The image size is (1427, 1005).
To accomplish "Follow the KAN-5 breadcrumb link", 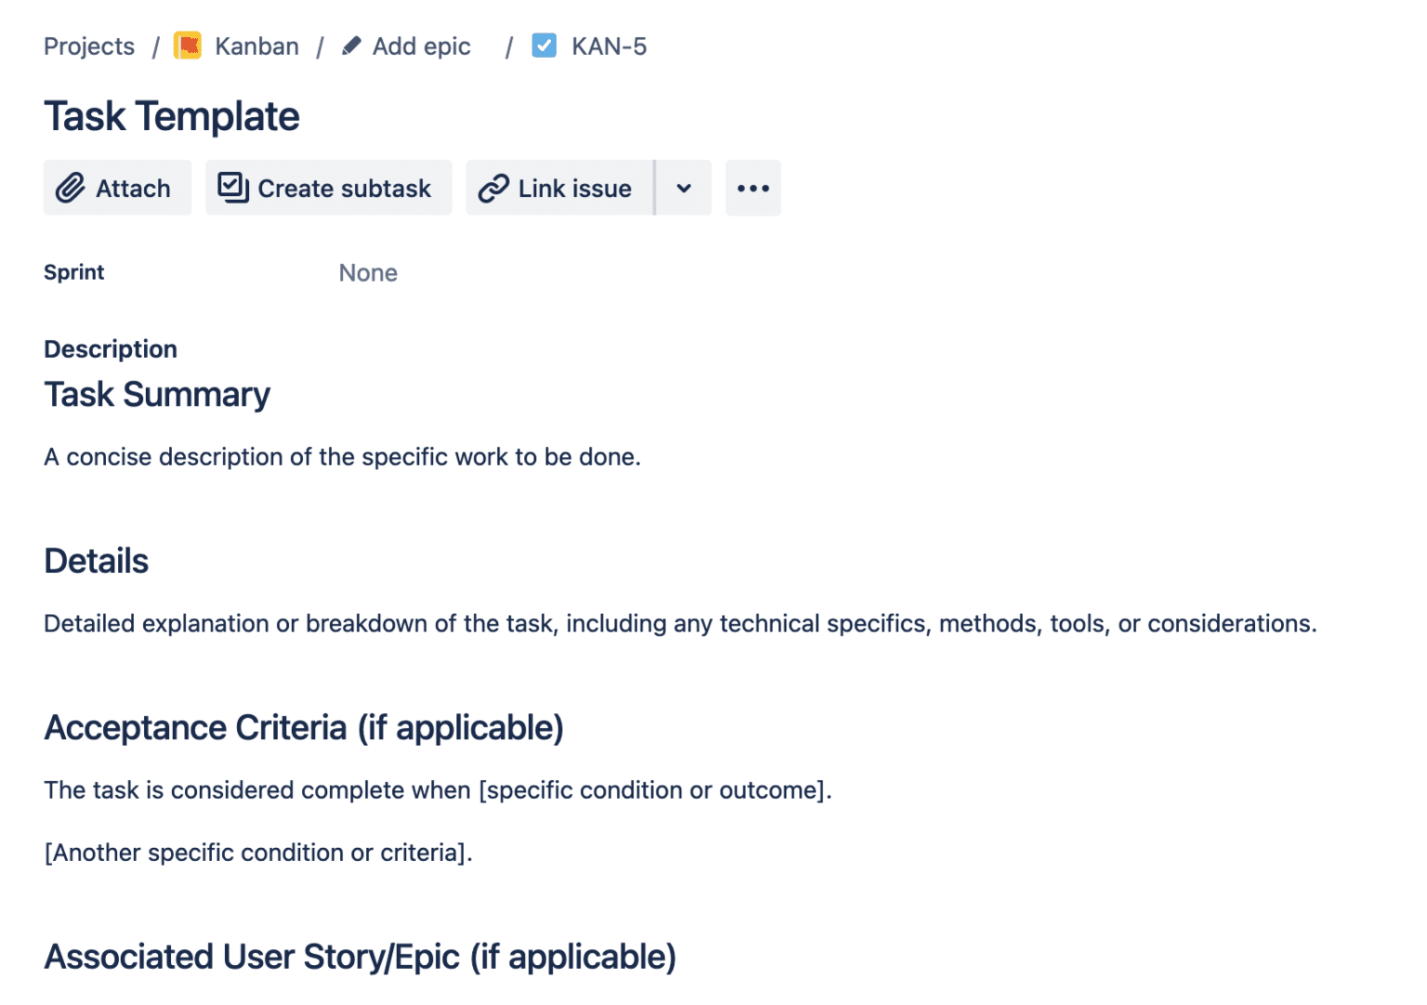I will coord(609,45).
